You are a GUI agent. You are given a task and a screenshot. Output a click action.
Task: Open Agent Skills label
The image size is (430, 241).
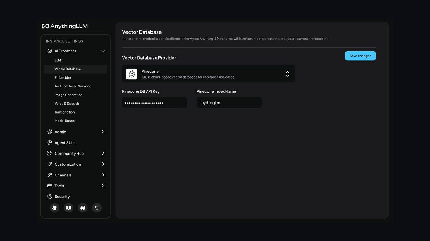click(65, 142)
